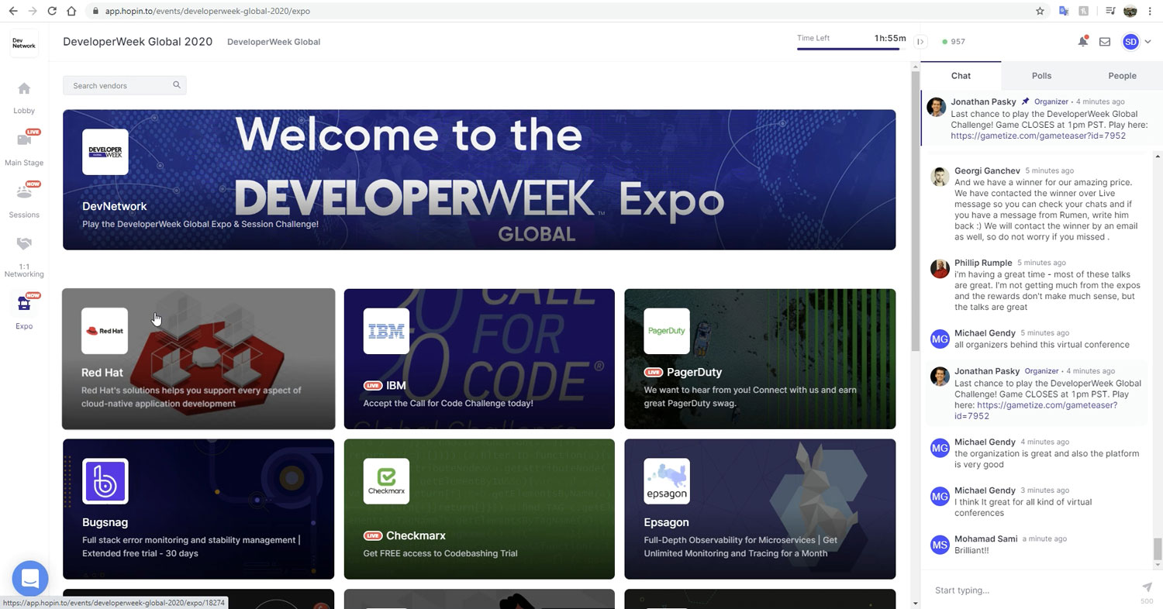This screenshot has width=1163, height=609.
Task: Open the notifications bell
Action: 1082,42
